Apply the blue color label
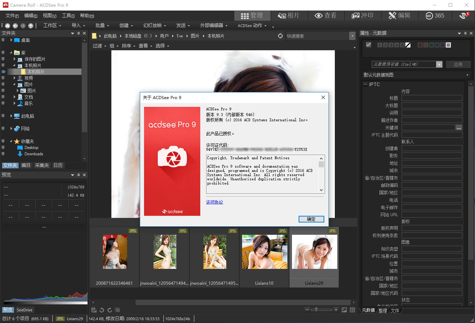The height and width of the screenshot is (323, 475). pos(437,45)
